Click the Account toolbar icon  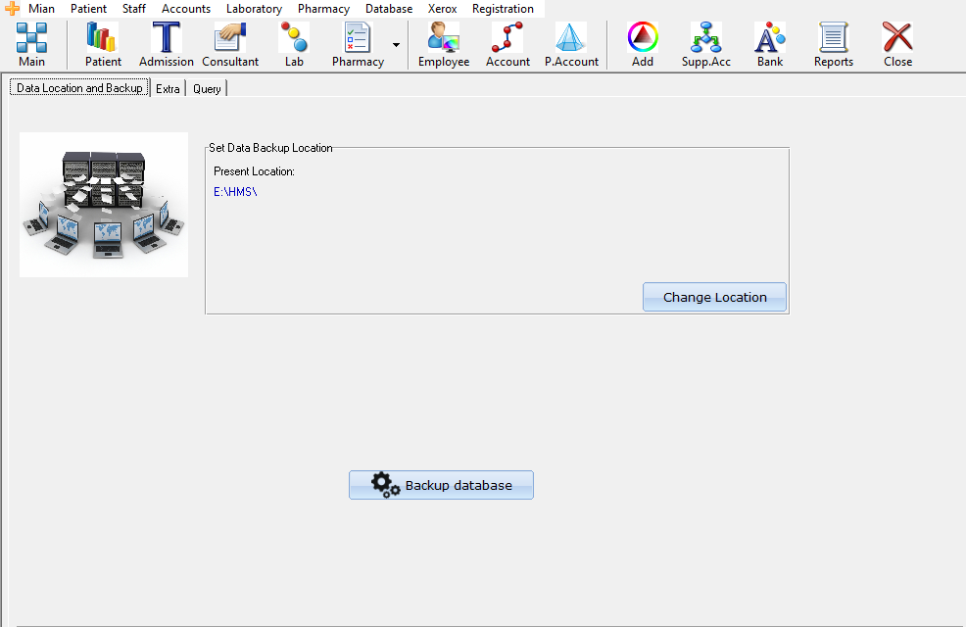pos(507,44)
